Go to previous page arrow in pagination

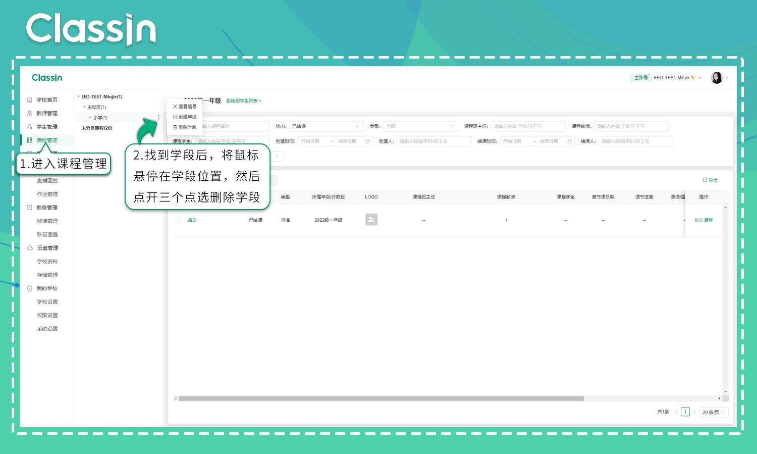click(676, 412)
